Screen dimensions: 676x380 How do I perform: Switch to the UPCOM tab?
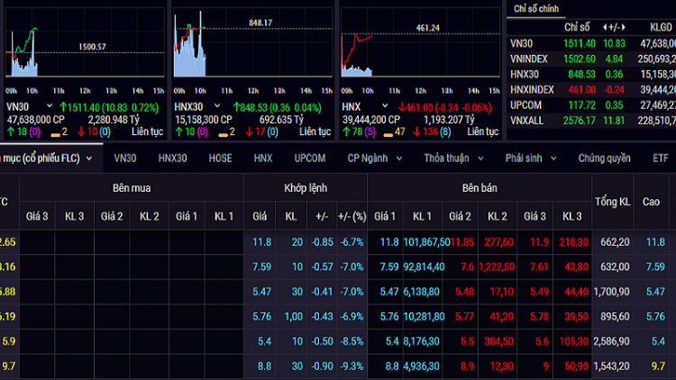(x=309, y=158)
